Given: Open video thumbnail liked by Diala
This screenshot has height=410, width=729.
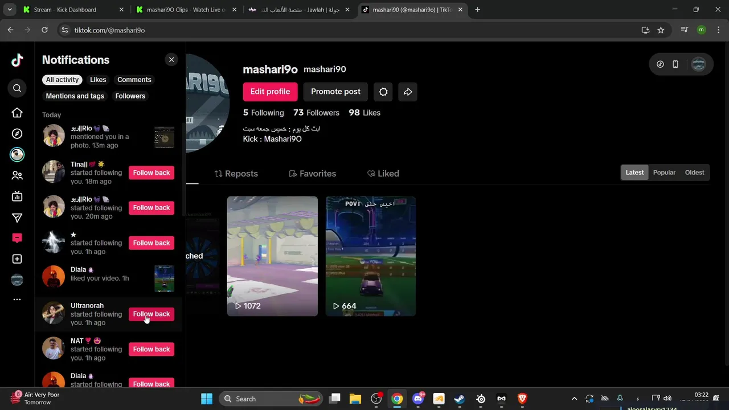Looking at the screenshot, I should 165,278.
